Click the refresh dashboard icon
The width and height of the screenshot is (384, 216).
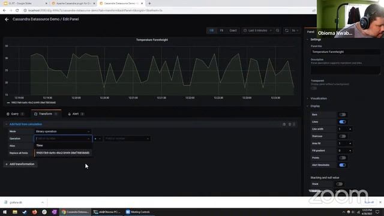(287, 31)
